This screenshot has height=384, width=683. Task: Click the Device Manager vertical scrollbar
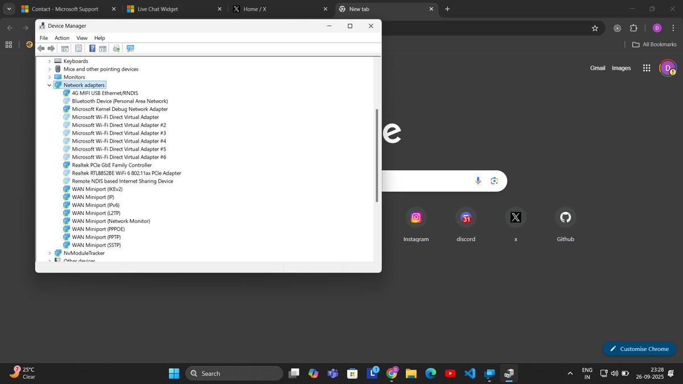point(377,156)
